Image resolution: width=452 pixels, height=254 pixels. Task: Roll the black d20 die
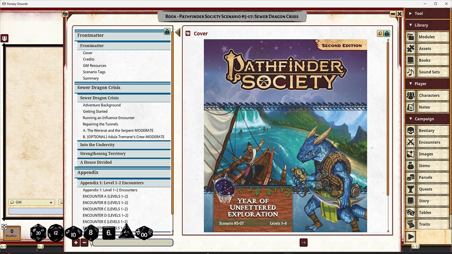point(38,233)
